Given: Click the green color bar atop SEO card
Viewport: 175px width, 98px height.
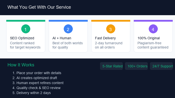Looking at the screenshot, I should tap(26, 21).
